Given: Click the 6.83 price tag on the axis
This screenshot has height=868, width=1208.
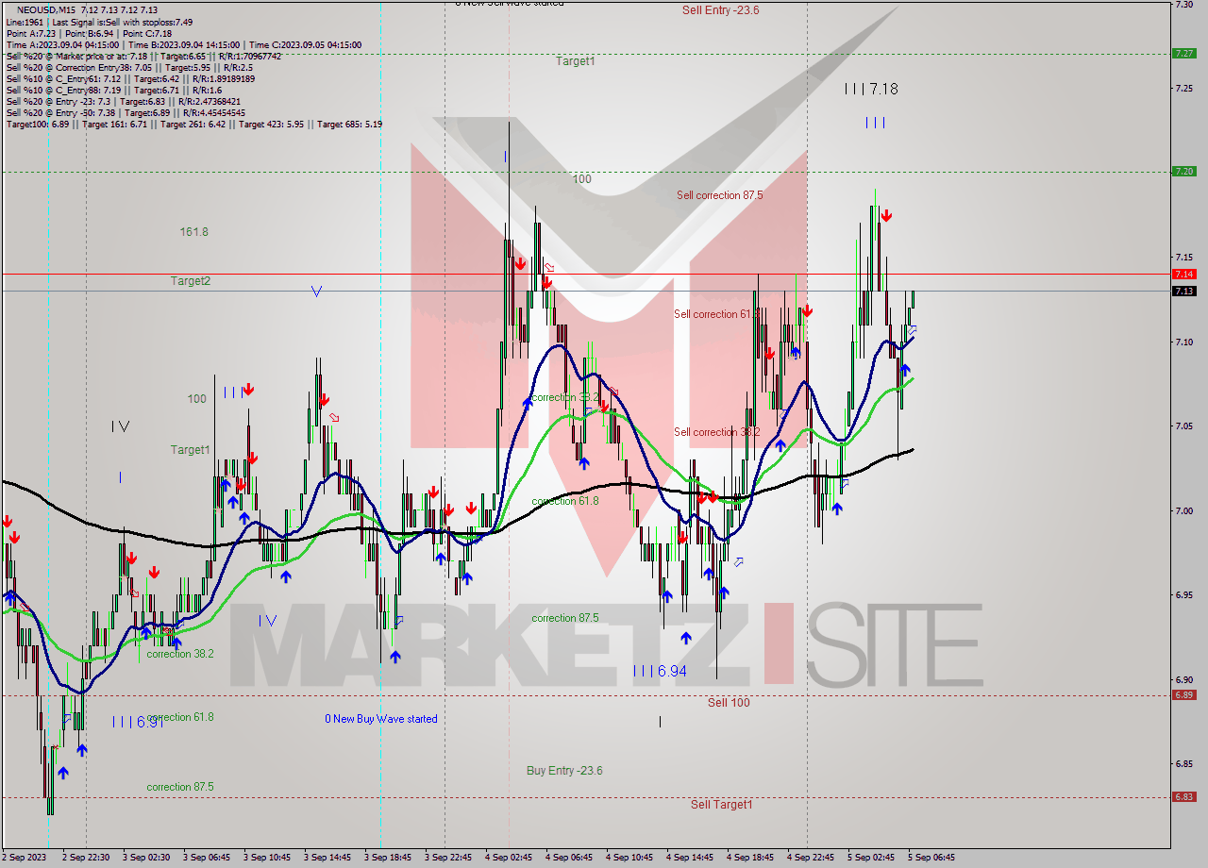Looking at the screenshot, I should 1183,796.
